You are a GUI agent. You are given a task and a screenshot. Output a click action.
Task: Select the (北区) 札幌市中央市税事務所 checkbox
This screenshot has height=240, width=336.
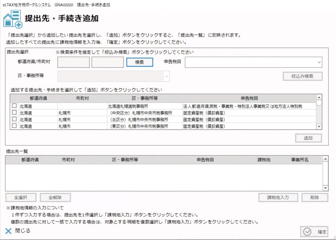tap(14, 119)
